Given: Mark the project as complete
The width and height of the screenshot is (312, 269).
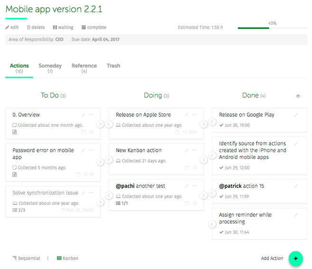Looking at the screenshot, I should coord(94,27).
